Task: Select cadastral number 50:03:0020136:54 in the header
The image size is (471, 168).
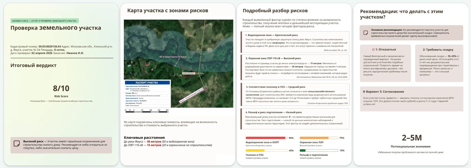Action: point(50,47)
